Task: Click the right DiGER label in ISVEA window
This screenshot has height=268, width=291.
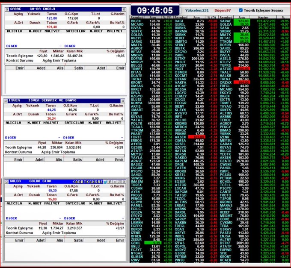Action: (x=68, y=138)
